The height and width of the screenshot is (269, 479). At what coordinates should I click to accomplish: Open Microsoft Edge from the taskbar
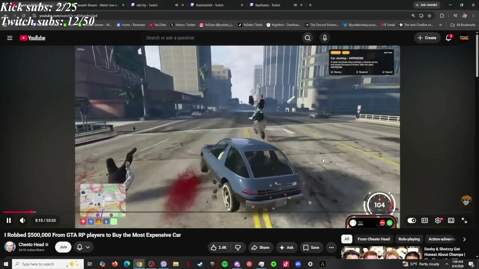(127, 264)
